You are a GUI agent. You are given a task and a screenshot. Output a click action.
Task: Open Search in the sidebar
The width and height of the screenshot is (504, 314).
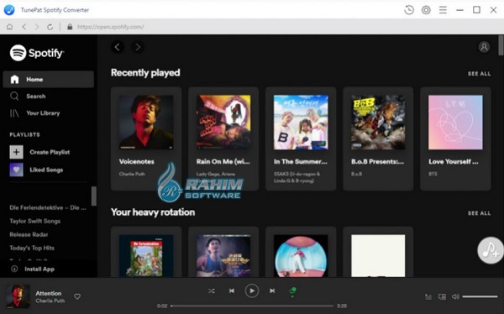point(48,96)
